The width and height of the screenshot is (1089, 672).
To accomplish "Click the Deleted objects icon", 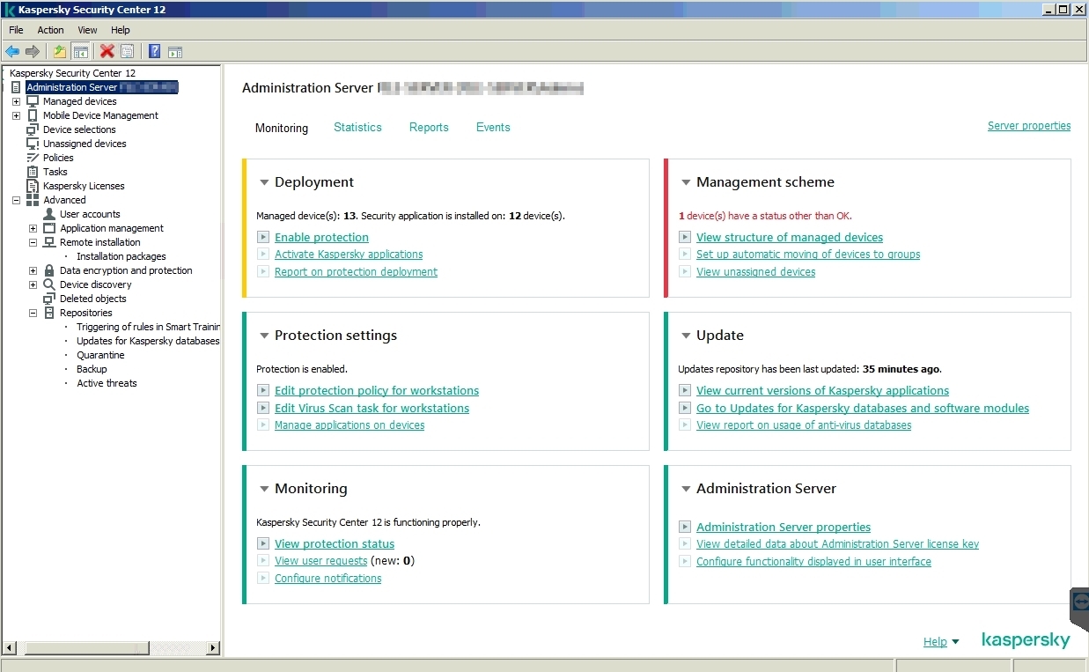I will click(49, 299).
